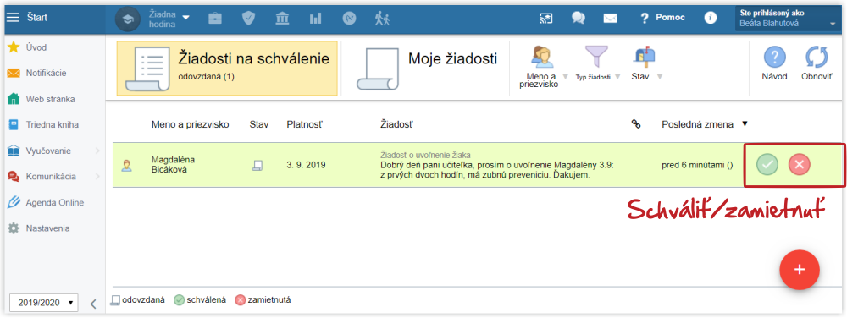Viewport: 847px width, 318px height.
Task: Collapse the sidebar with the left chevron
Action: tap(92, 304)
